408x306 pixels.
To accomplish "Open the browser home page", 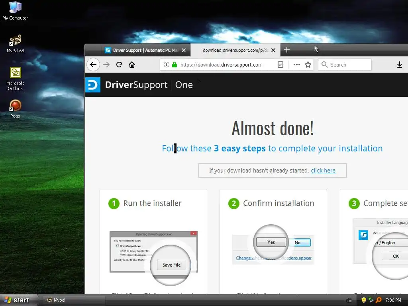I will coord(132,65).
